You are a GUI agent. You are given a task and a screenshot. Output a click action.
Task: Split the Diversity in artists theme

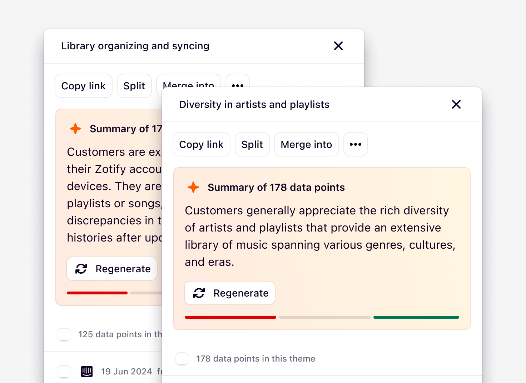(x=252, y=144)
